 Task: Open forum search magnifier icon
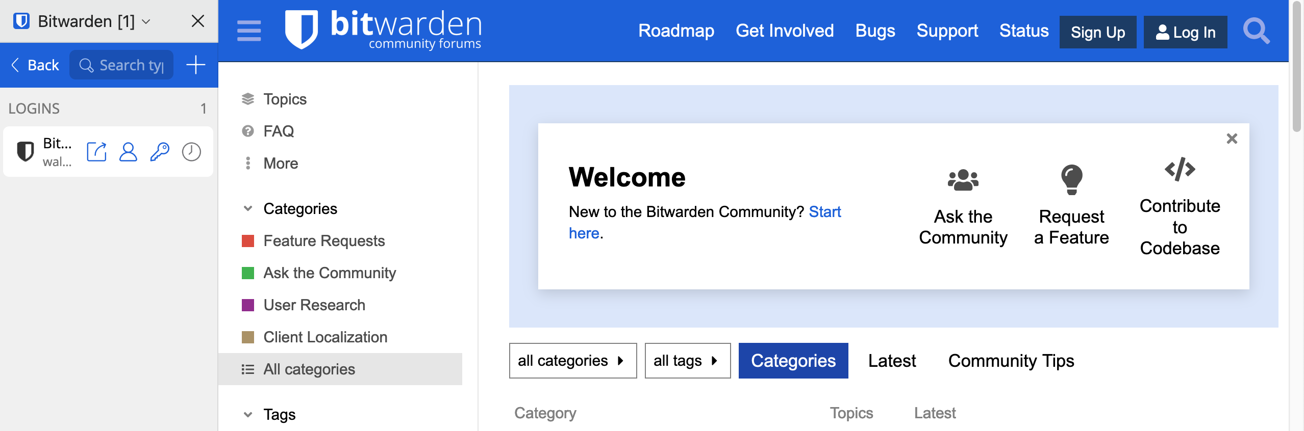coord(1256,32)
